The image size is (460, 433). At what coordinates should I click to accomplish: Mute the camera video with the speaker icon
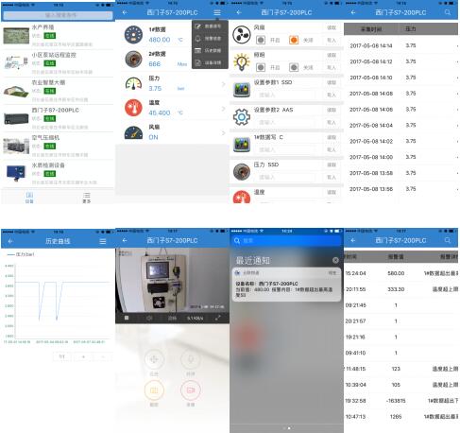[x=149, y=318]
